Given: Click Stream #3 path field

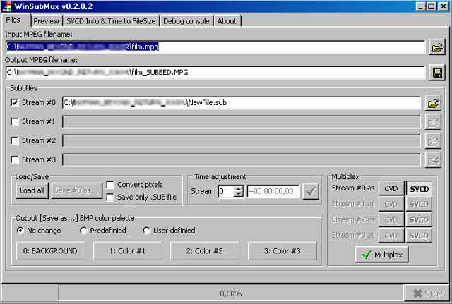Looking at the screenshot, I should (242, 160).
